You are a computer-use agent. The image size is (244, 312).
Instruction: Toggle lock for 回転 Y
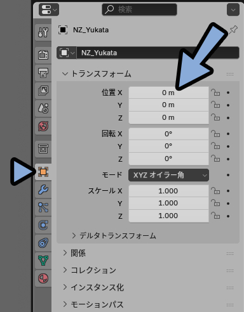click(215, 146)
